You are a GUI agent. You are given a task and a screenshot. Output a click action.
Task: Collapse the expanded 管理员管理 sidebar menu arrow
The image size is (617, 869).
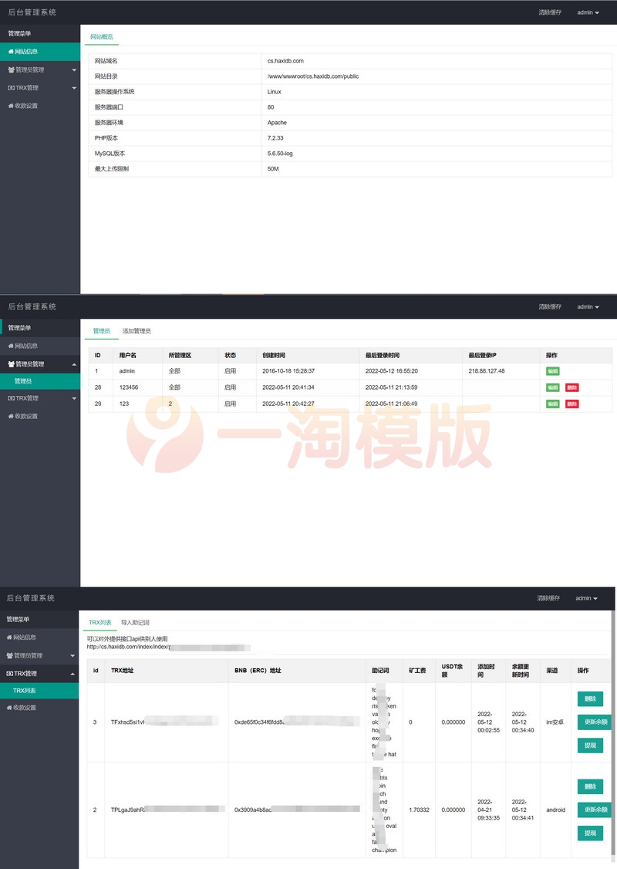click(74, 363)
